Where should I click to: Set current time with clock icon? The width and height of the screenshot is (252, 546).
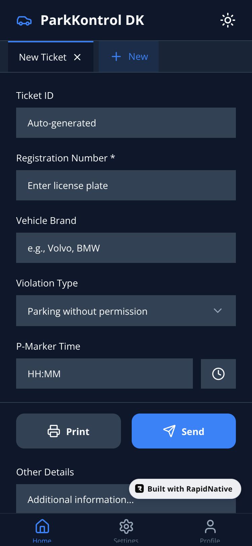[218, 374]
